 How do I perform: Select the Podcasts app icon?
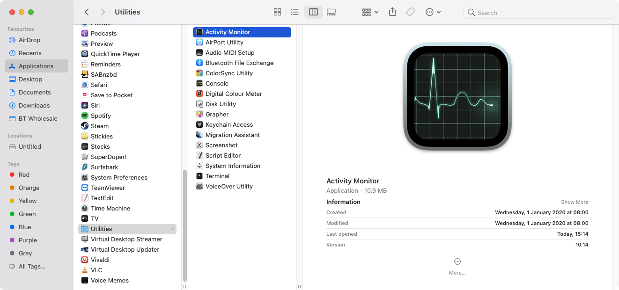click(85, 33)
